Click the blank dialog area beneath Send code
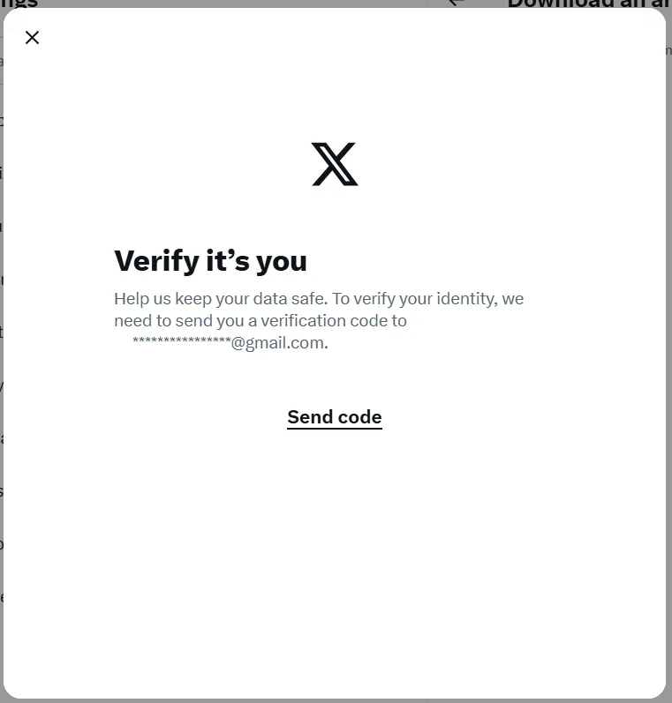672x703 pixels. coord(335,560)
